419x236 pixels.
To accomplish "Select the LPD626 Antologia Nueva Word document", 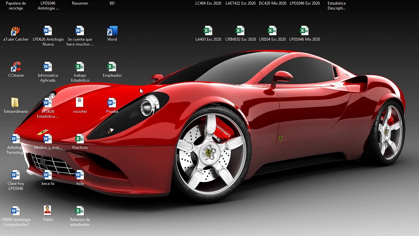I will (x=48, y=31).
